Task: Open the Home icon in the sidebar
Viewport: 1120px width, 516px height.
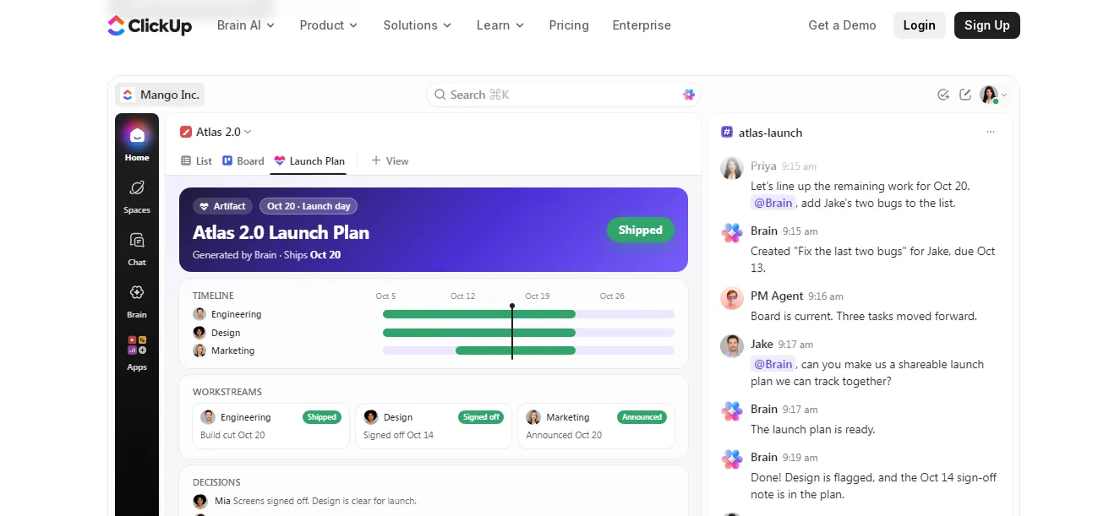Action: (x=137, y=136)
